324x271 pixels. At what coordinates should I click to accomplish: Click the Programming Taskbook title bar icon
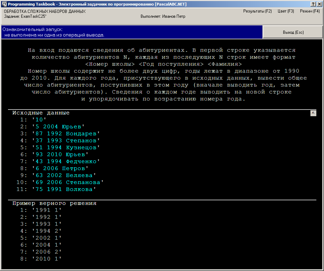point(4,4)
